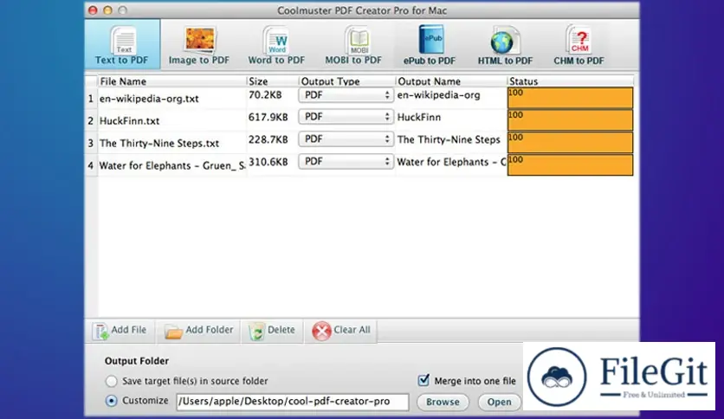Click the 310.6KB size cell
Image resolution: width=724 pixels, height=419 pixels.
point(268,162)
